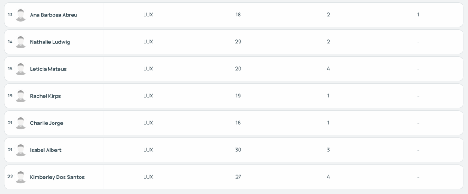
Task: Select the age 30 cell for Isabel Albert
Action: 238,150
